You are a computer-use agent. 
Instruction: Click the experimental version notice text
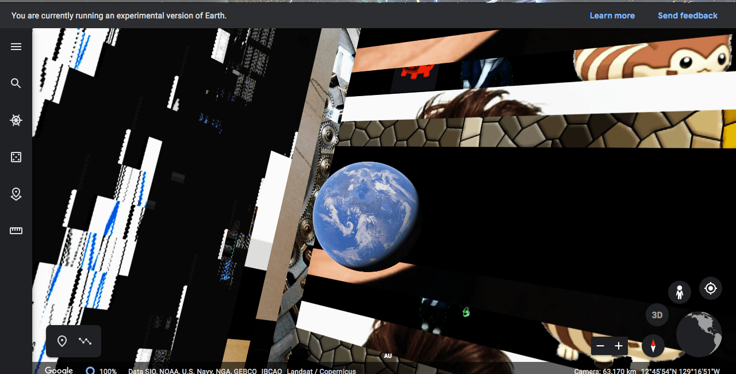119,16
